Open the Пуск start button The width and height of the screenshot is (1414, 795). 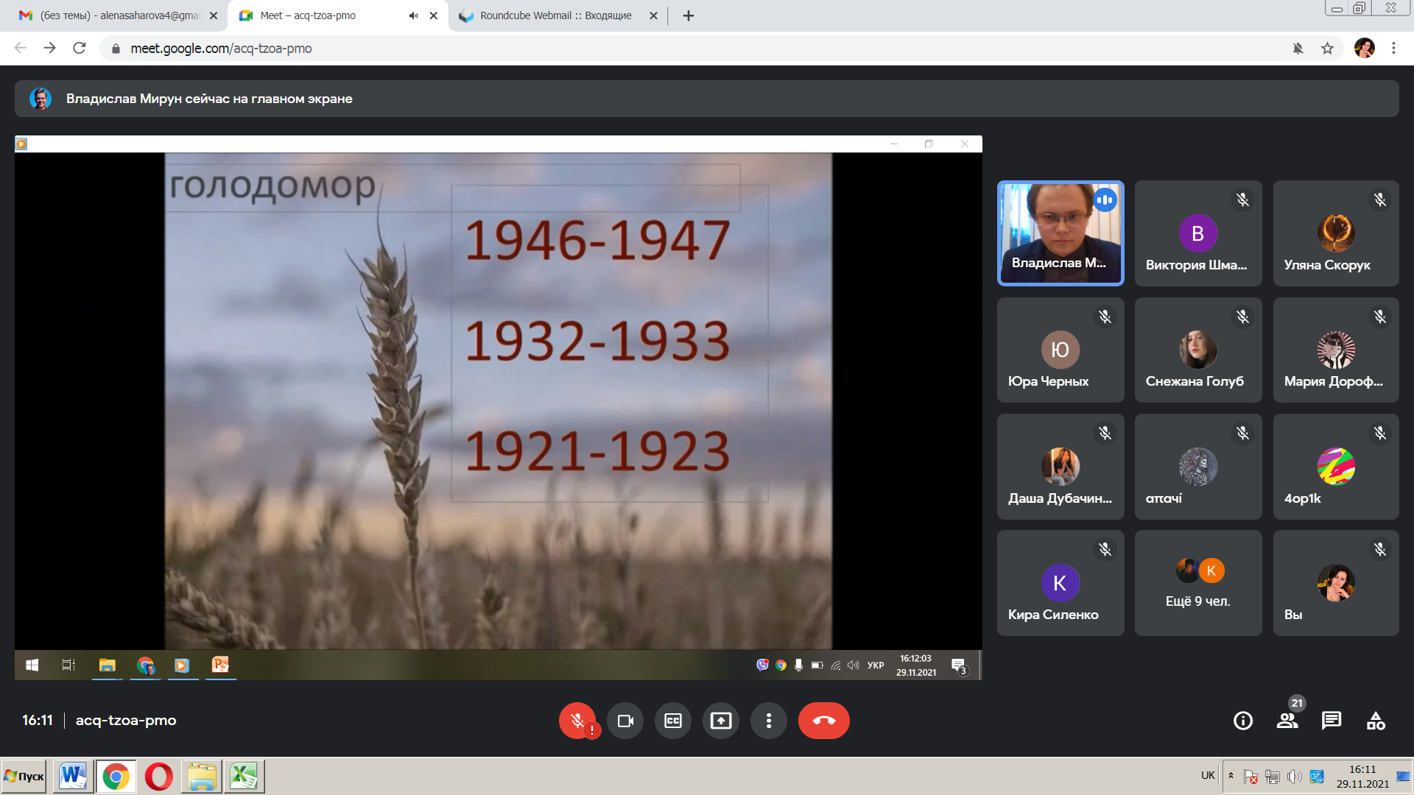pos(24,777)
